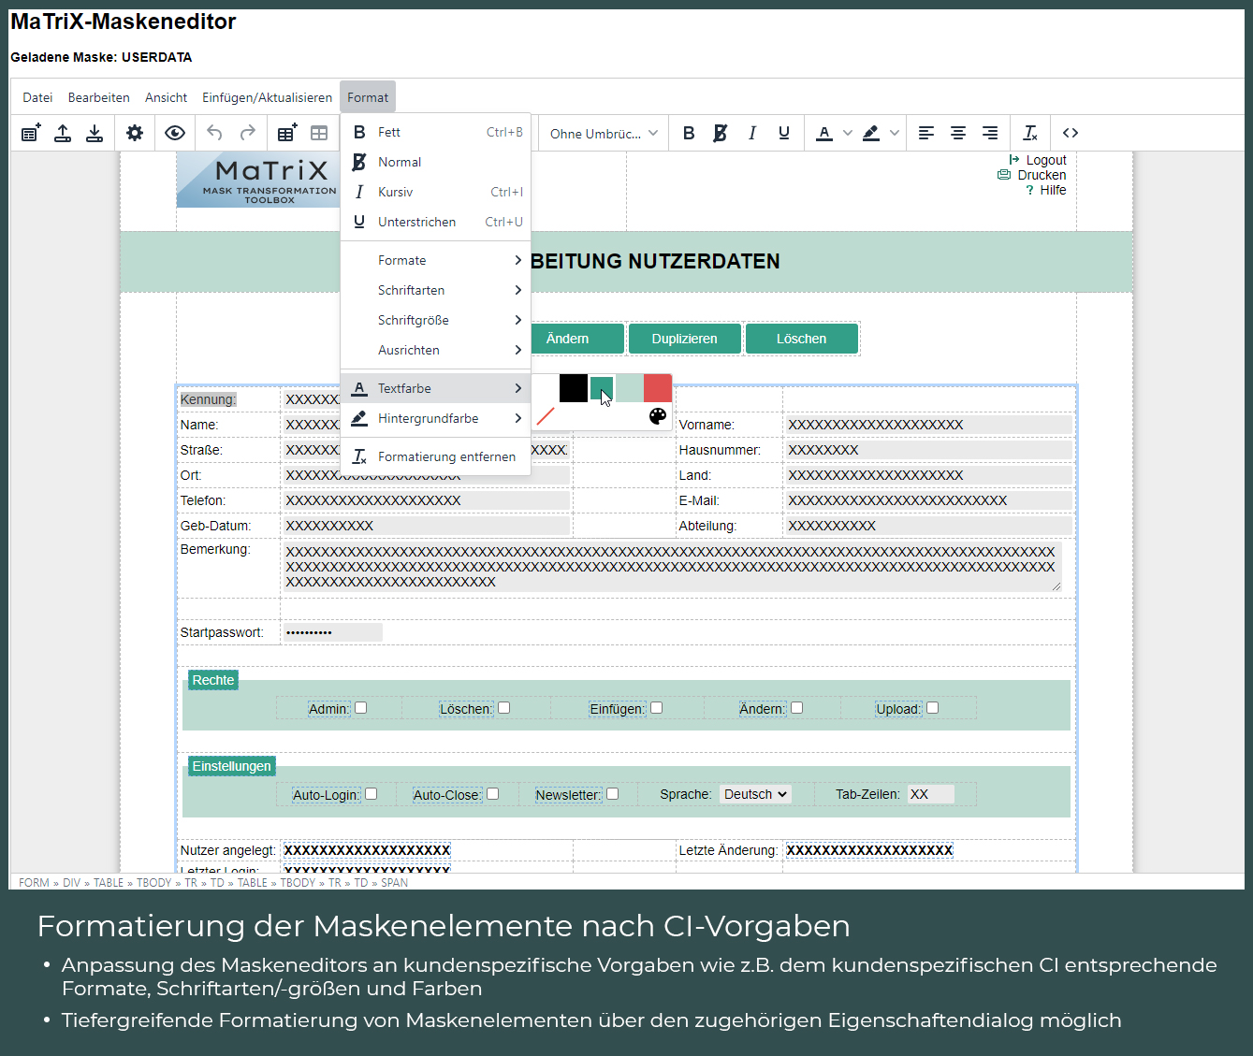The width and height of the screenshot is (1253, 1056).
Task: Click the download mask icon in toolbar
Action: [95, 134]
